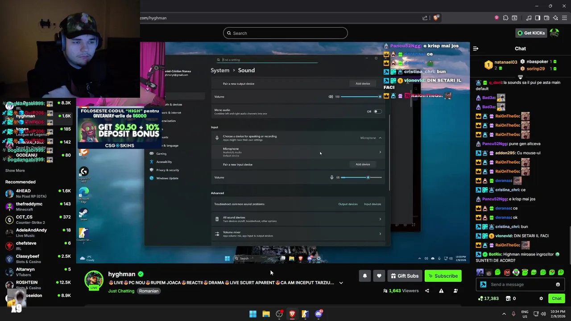The height and width of the screenshot is (321, 571).
Task: Click Get KICKs button
Action: tap(531, 33)
